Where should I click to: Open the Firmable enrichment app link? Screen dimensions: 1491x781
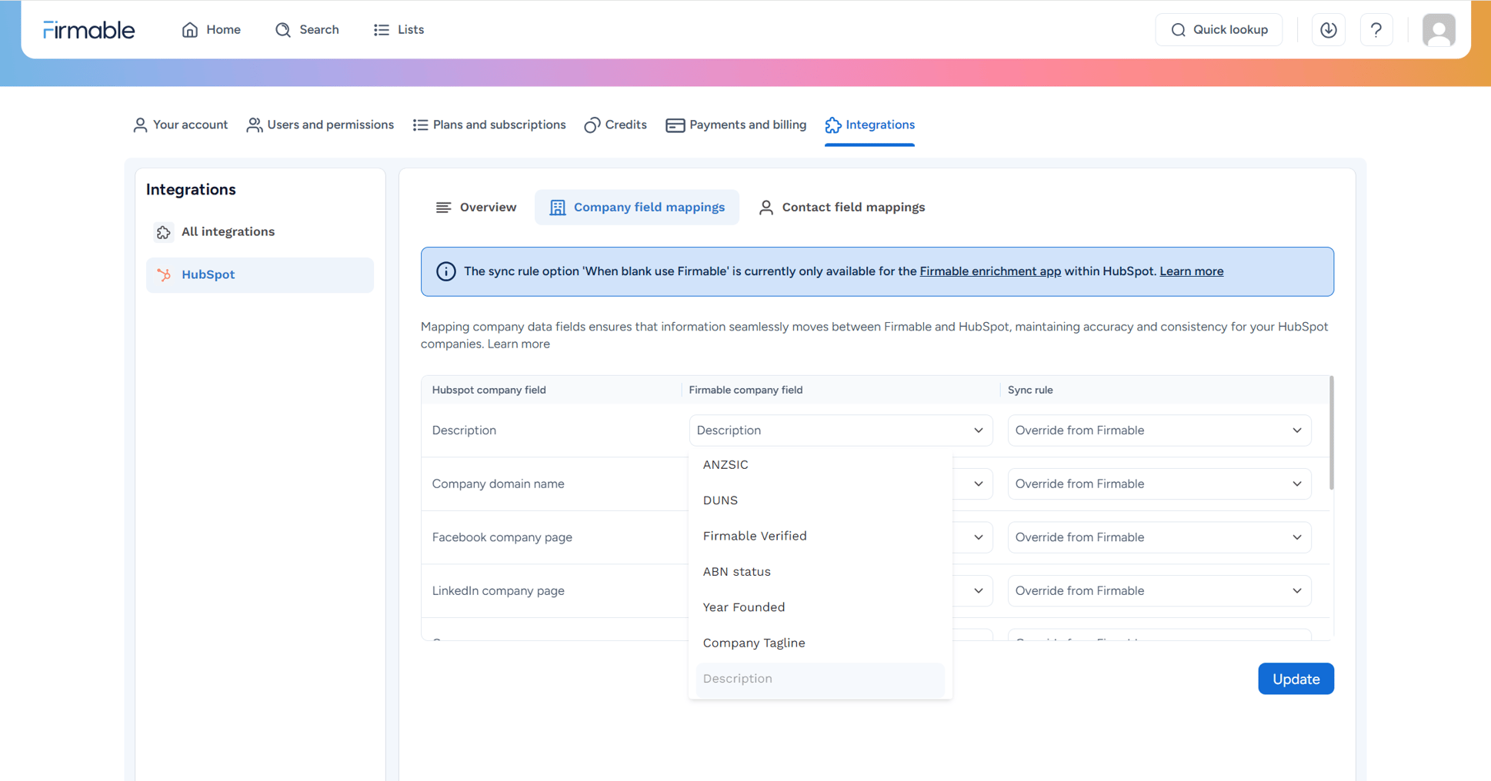click(x=990, y=271)
